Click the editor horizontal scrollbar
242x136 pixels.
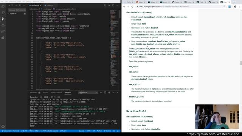[53, 90]
